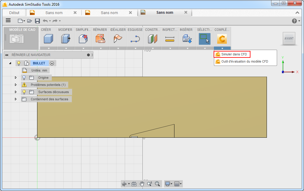Select the look-at camera icon in bottom bar

pyautogui.click(x=134, y=184)
